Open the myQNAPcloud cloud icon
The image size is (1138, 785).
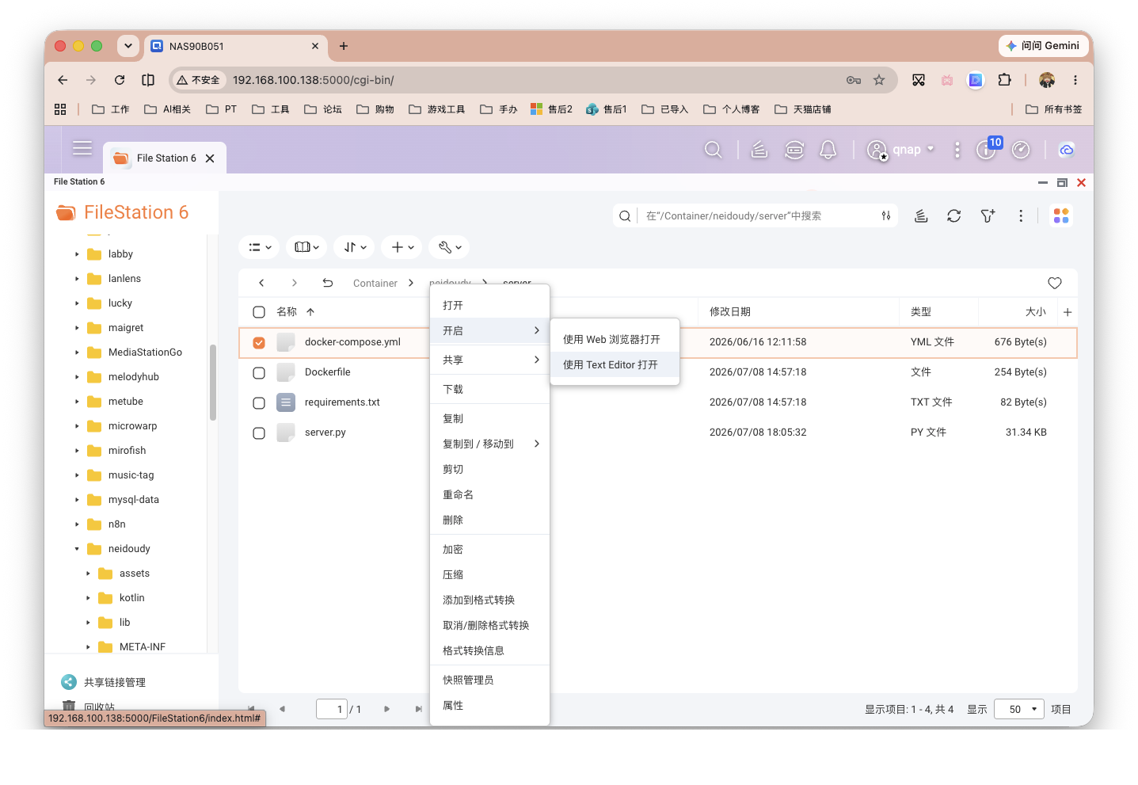click(1067, 150)
